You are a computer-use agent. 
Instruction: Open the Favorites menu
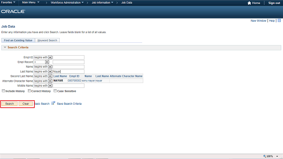[8, 3]
